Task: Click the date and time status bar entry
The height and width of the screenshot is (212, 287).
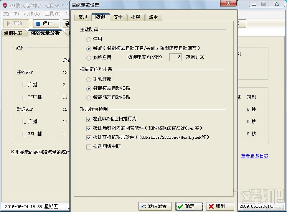Action: (31, 207)
